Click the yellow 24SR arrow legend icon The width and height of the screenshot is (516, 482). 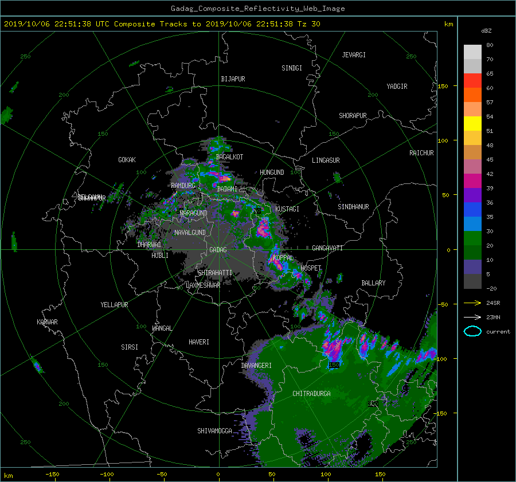472,303
